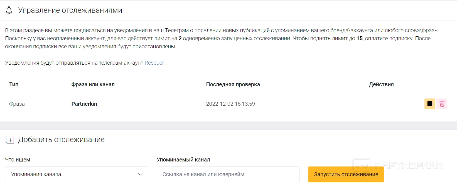Viewport: 457px width, 192px height.
Task: Click the Последняя проверка column header
Action: click(x=233, y=84)
